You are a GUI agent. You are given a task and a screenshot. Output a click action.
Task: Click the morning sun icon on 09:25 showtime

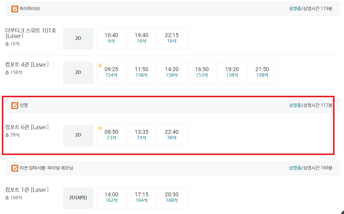click(x=100, y=66)
